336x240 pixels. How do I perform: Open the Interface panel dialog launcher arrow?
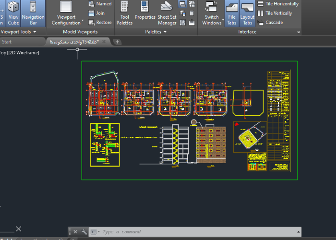[298, 32]
